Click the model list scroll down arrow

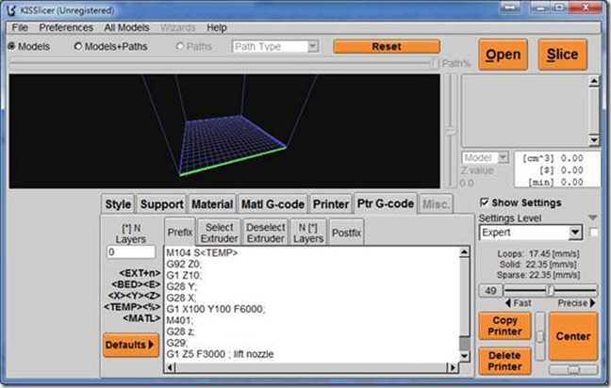coord(594,139)
